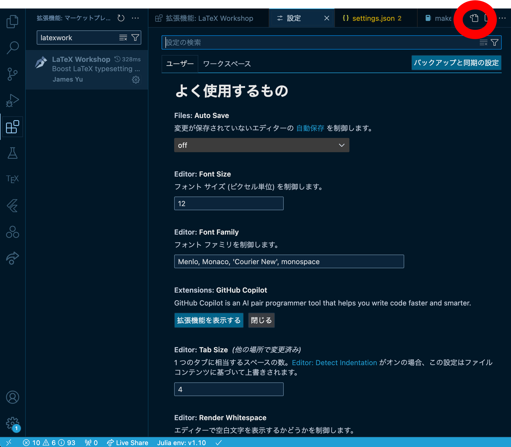Open the Manage gear icon with badge

(12, 423)
